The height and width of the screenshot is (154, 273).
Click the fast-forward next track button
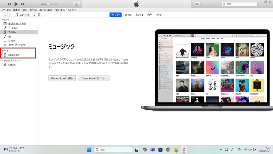(23, 4)
